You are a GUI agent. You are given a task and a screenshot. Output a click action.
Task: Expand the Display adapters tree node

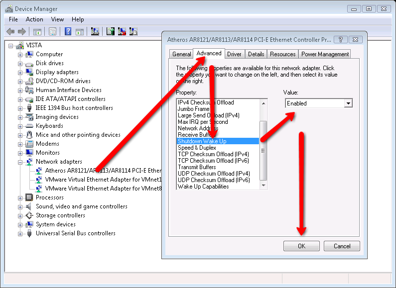20,72
